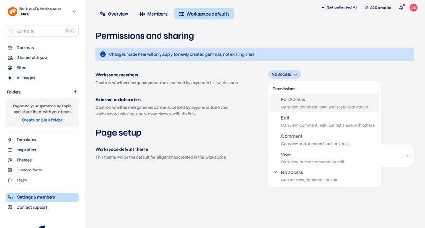The width and height of the screenshot is (425, 228).
Task: Click the Create or join a folder link
Action: click(42, 120)
